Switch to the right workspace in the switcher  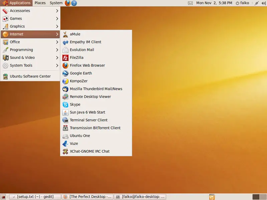click(263, 197)
